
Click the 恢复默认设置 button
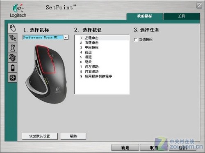[x=40, y=136]
